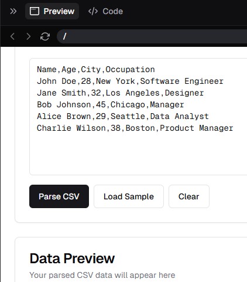Switch to the Preview tab

pos(52,11)
